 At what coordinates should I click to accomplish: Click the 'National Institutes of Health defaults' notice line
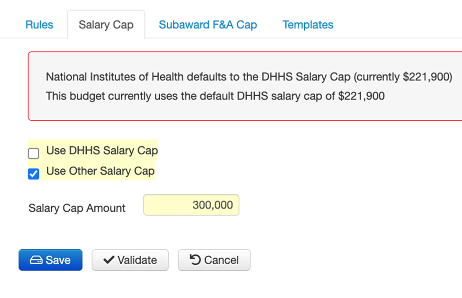(x=249, y=77)
